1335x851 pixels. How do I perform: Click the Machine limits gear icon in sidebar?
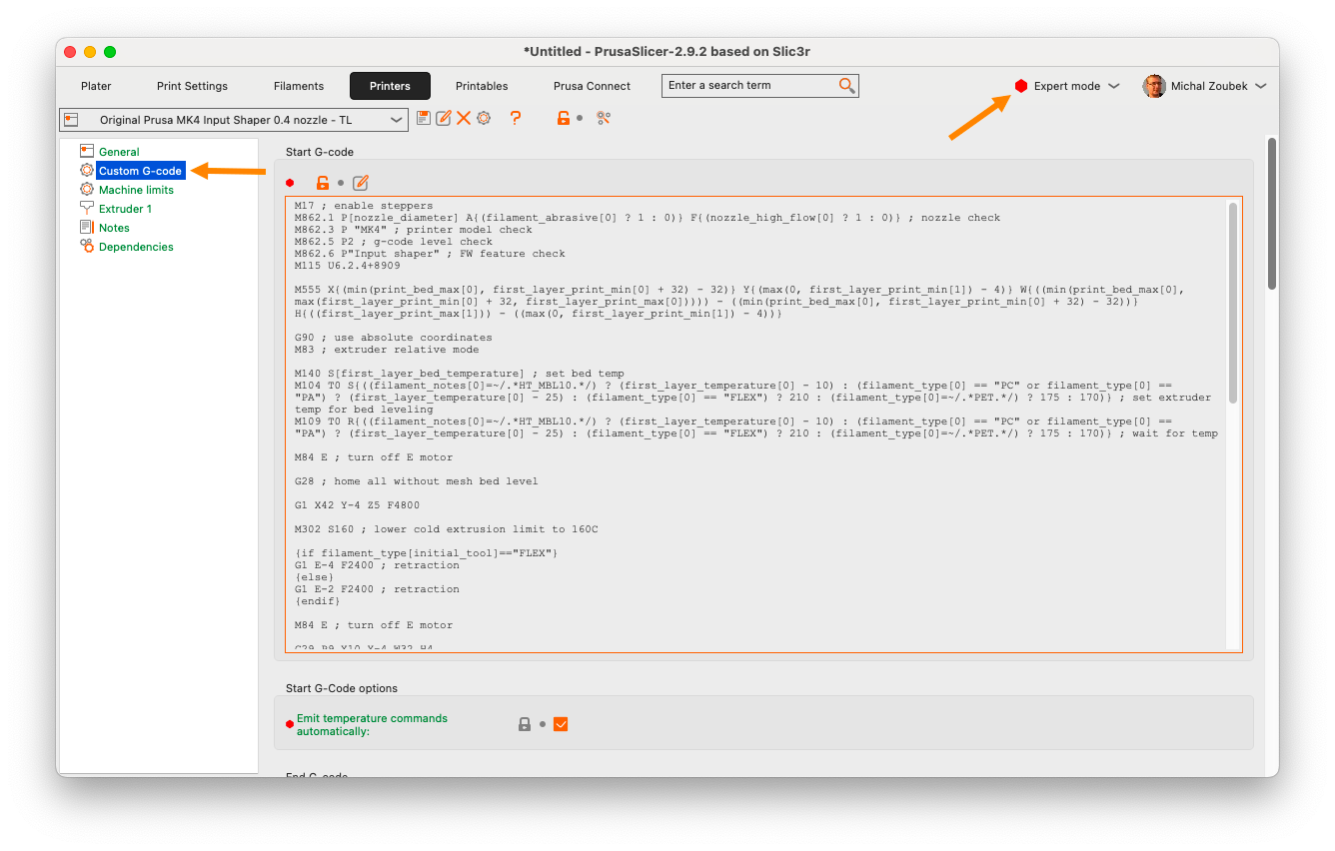[x=87, y=190]
